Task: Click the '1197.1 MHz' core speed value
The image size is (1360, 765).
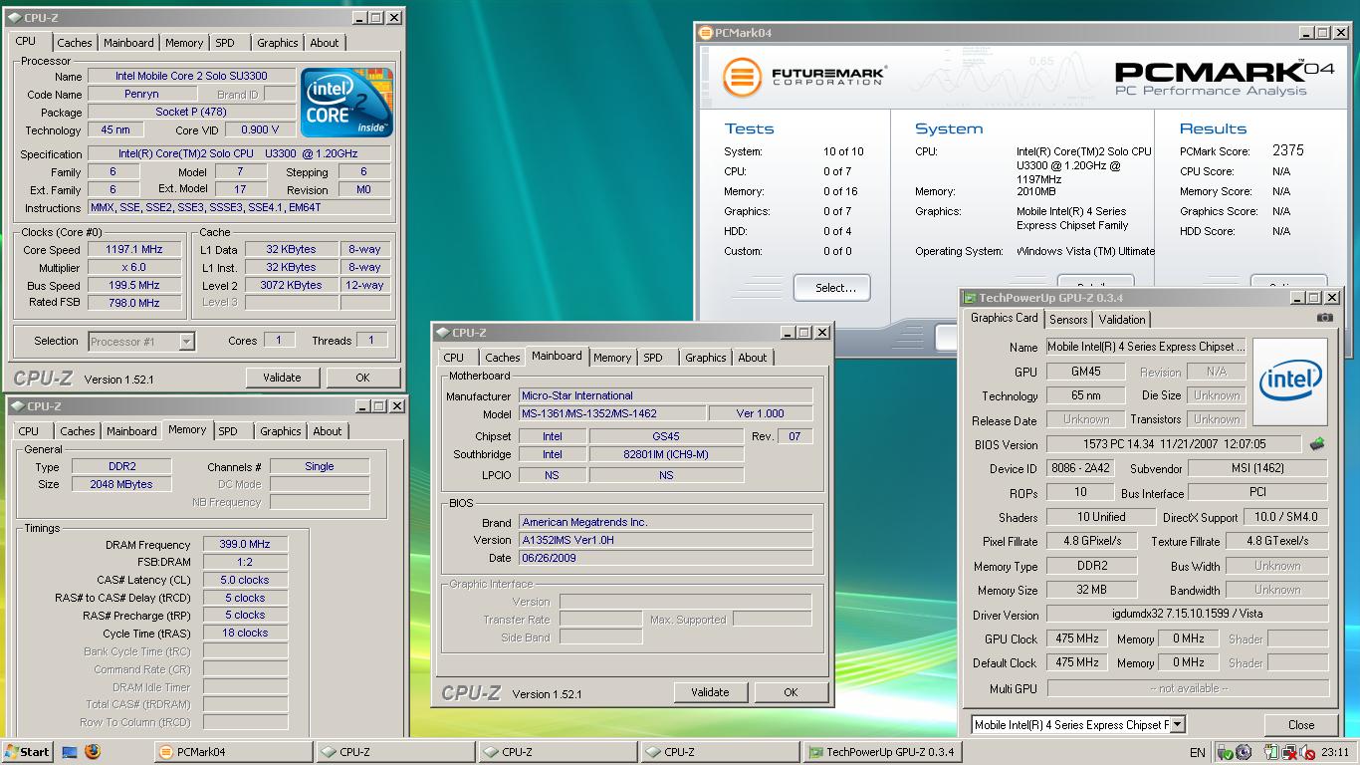Action: [x=134, y=249]
